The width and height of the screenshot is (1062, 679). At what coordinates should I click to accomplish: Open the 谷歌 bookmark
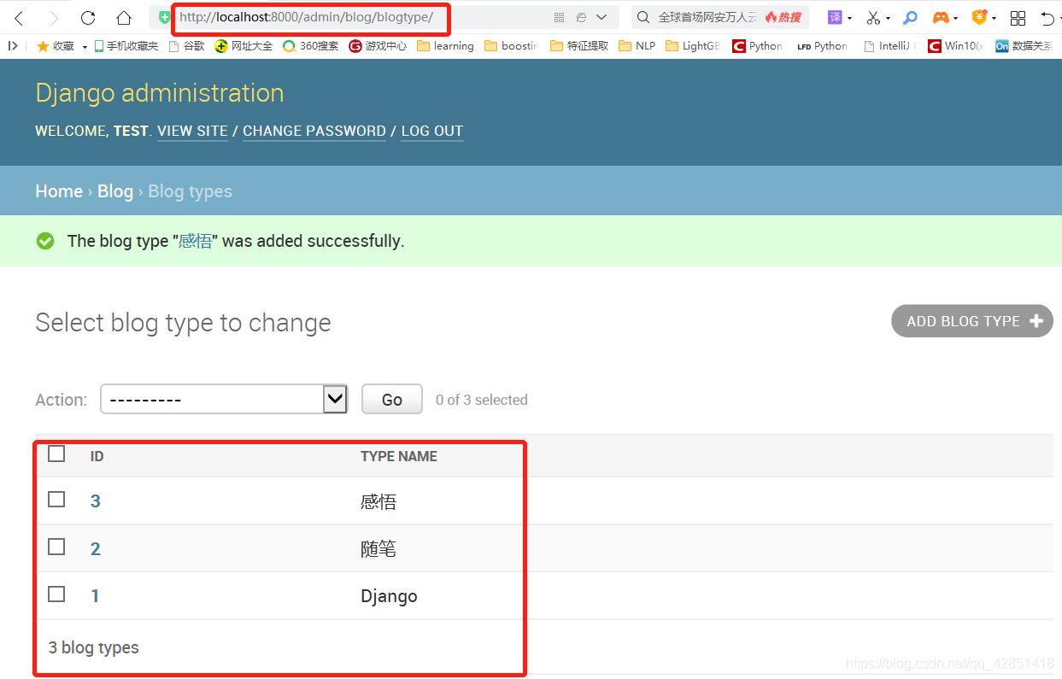187,46
